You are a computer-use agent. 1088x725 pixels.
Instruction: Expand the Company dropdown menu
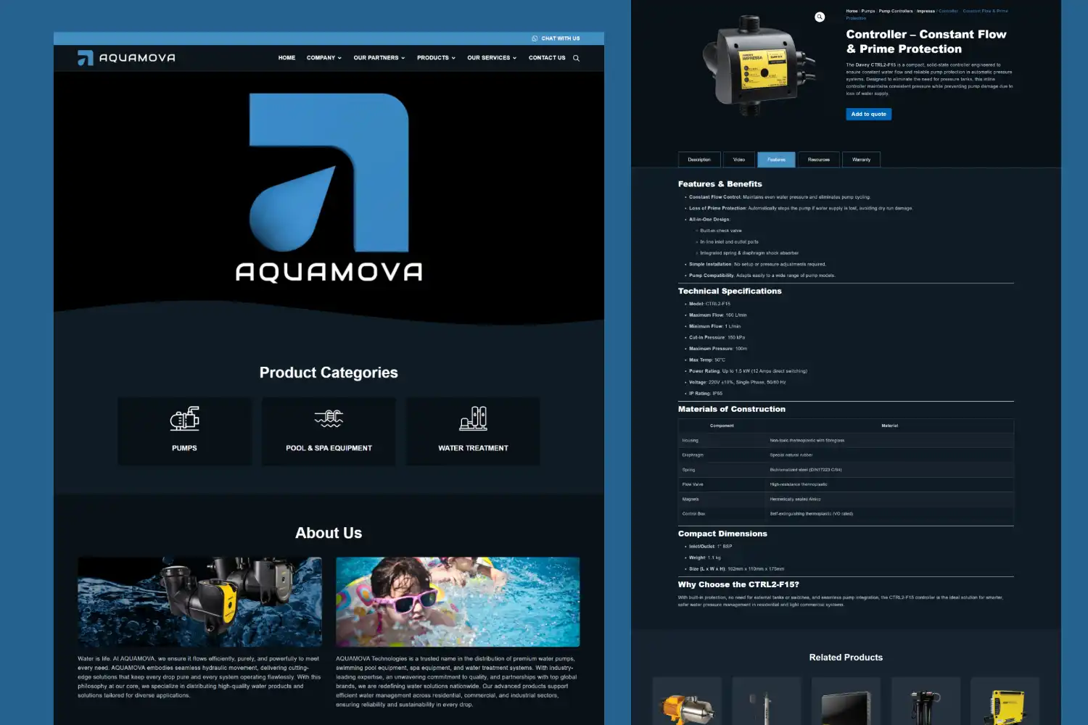[323, 58]
